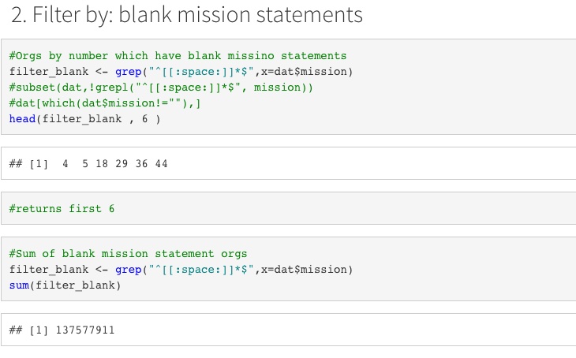Click the '#Sum of blank mission statement orgs' comment
Viewport: 576px width, 358px height.
point(128,254)
